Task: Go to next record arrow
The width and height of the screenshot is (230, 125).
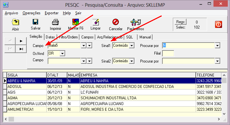Action: (x=21, y=41)
